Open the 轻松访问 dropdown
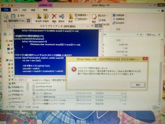The height and width of the screenshot is (124, 165). tap(82, 19)
